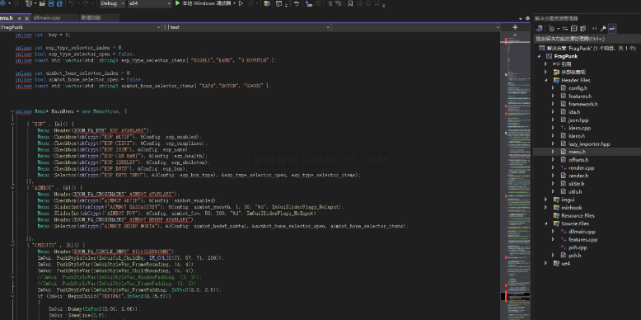Switch to the dllmain.cpp tab
This screenshot has width=641, height=320.
[47, 18]
